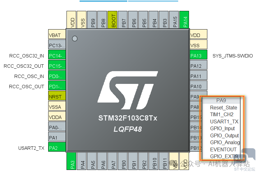Click the STM32F103C8Tx chip name
258x174 pixels.
click(x=128, y=118)
